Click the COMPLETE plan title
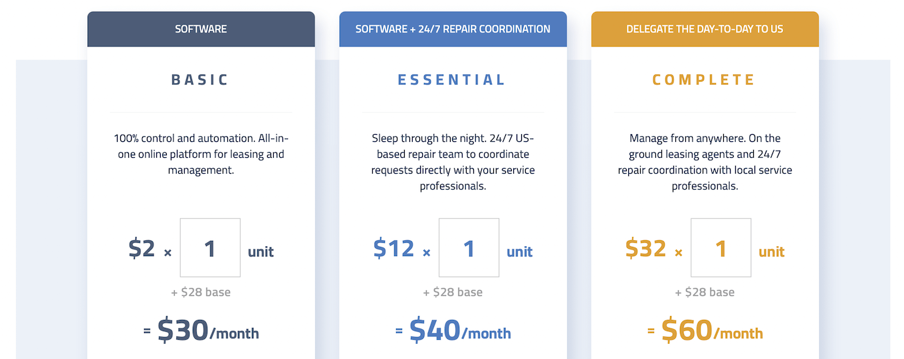Image resolution: width=904 pixels, height=359 pixels. coord(704,80)
